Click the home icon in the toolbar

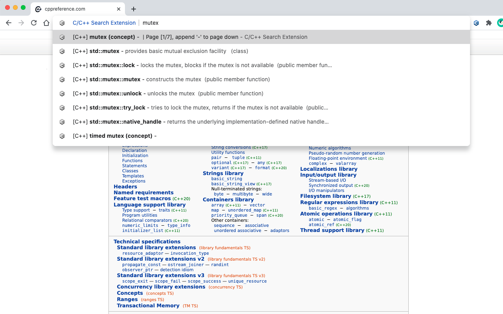tap(46, 23)
